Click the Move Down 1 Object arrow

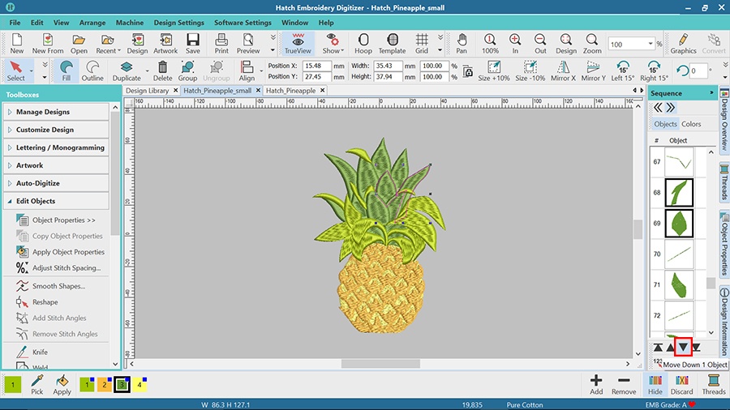[x=683, y=348]
